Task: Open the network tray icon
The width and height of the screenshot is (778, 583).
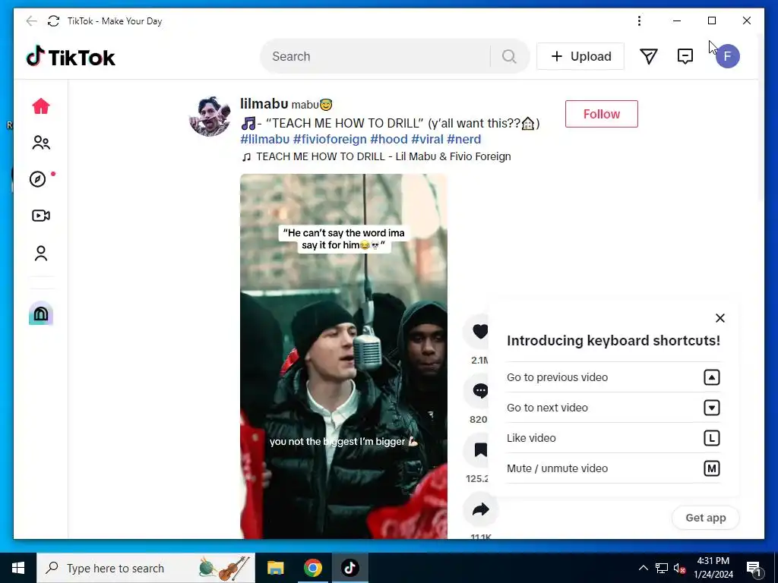Action: point(662,568)
